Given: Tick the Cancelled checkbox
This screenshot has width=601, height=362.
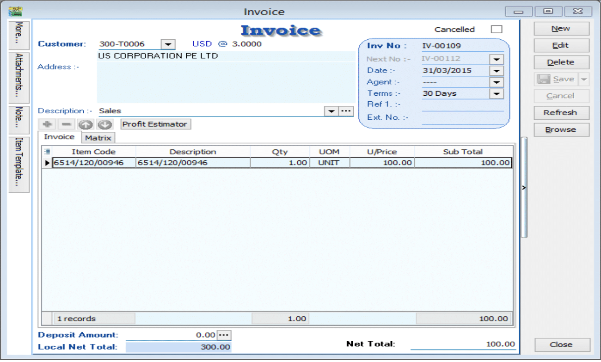Looking at the screenshot, I should coord(496,29).
